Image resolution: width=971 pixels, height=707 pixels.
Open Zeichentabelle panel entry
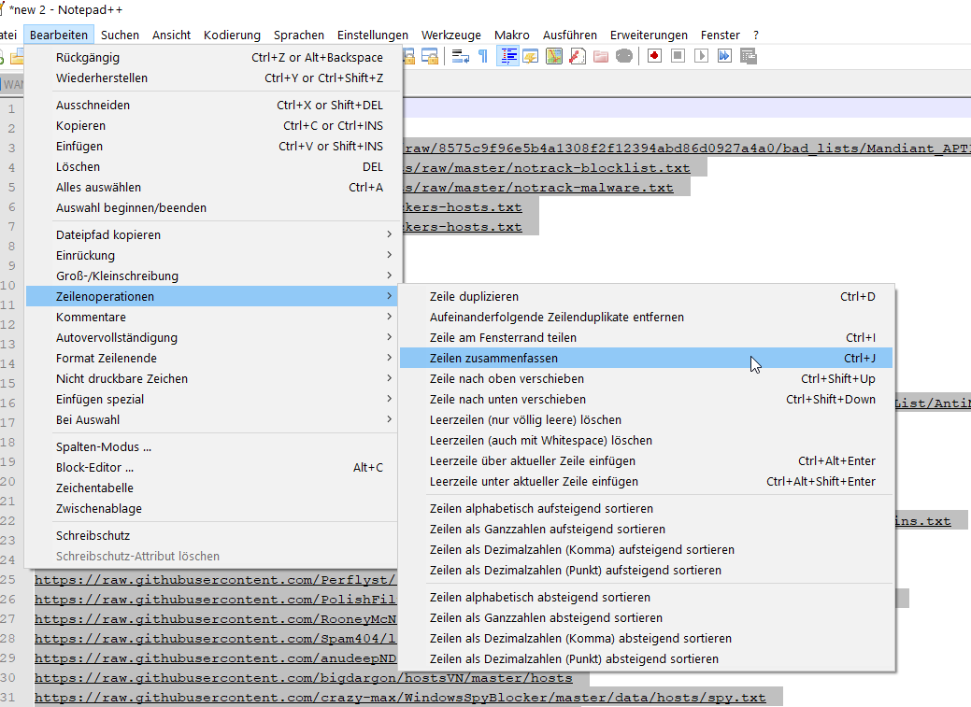(211, 488)
